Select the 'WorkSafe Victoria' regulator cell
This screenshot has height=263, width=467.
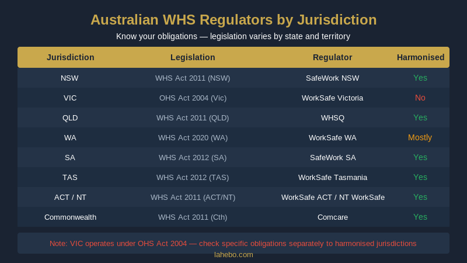(332, 98)
